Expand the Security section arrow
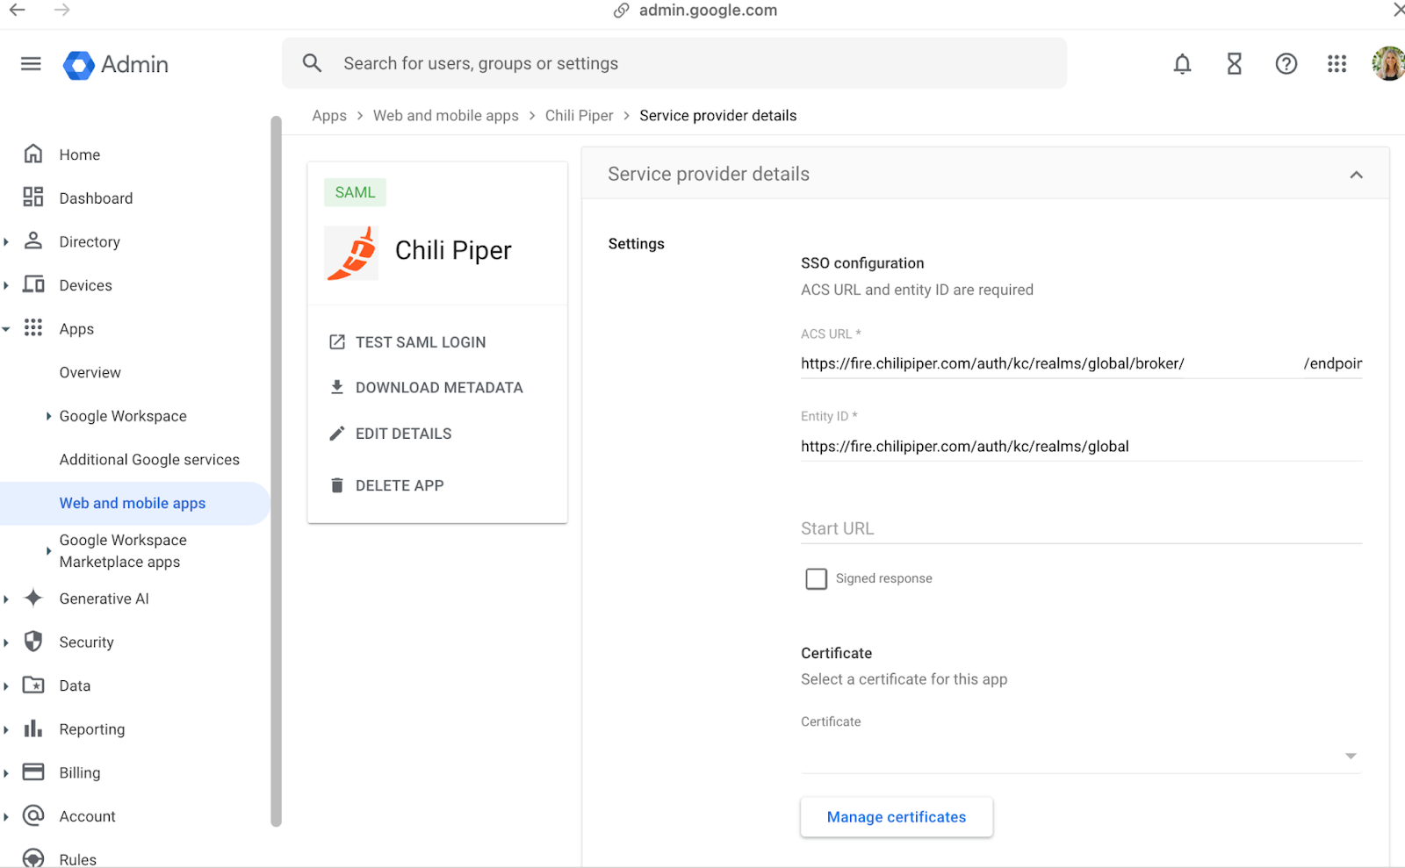Viewport: 1405px width, 868px height. tap(6, 642)
